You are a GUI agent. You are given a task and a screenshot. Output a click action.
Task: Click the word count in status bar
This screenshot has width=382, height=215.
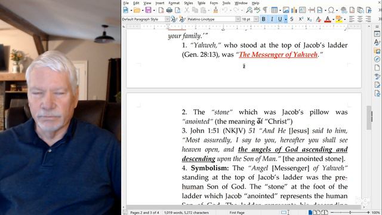point(186,213)
